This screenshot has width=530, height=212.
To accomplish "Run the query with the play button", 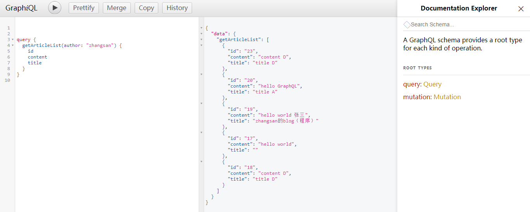I will [55, 8].
